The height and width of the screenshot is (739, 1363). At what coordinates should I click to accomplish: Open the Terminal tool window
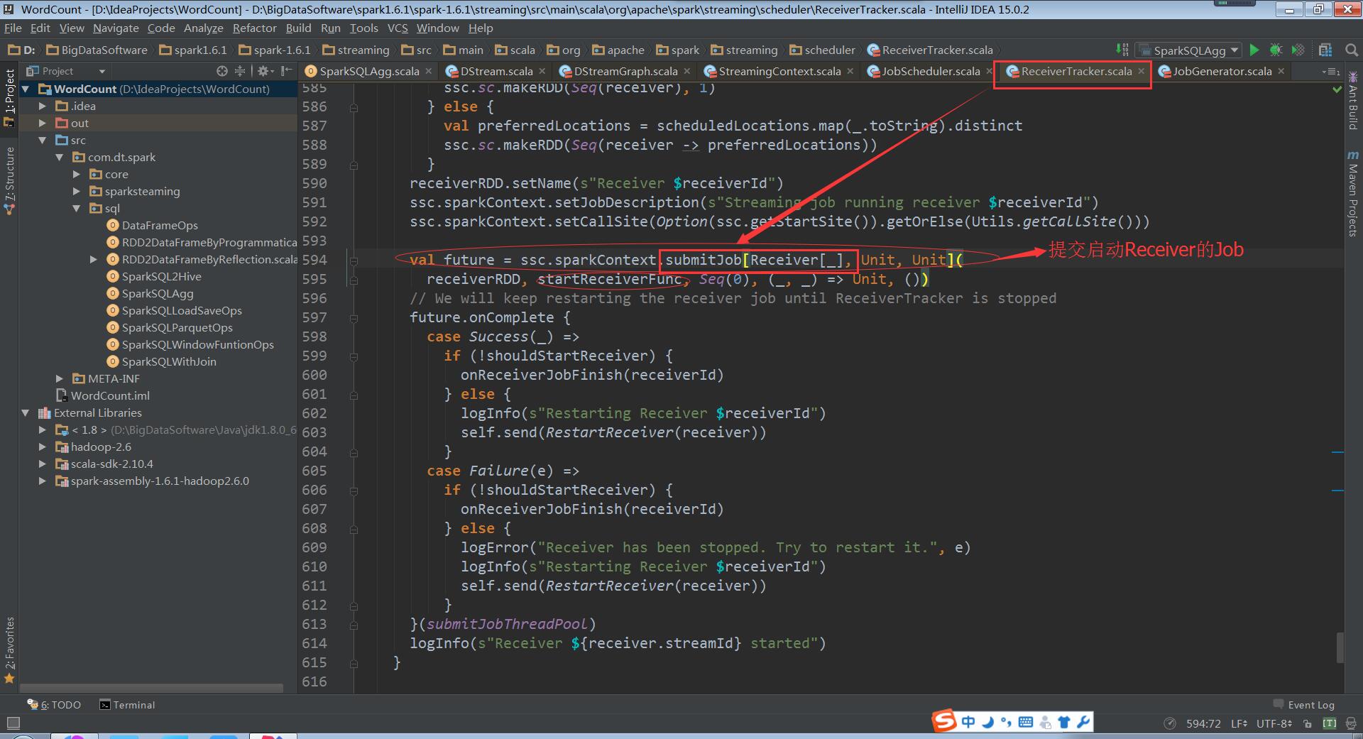click(127, 705)
